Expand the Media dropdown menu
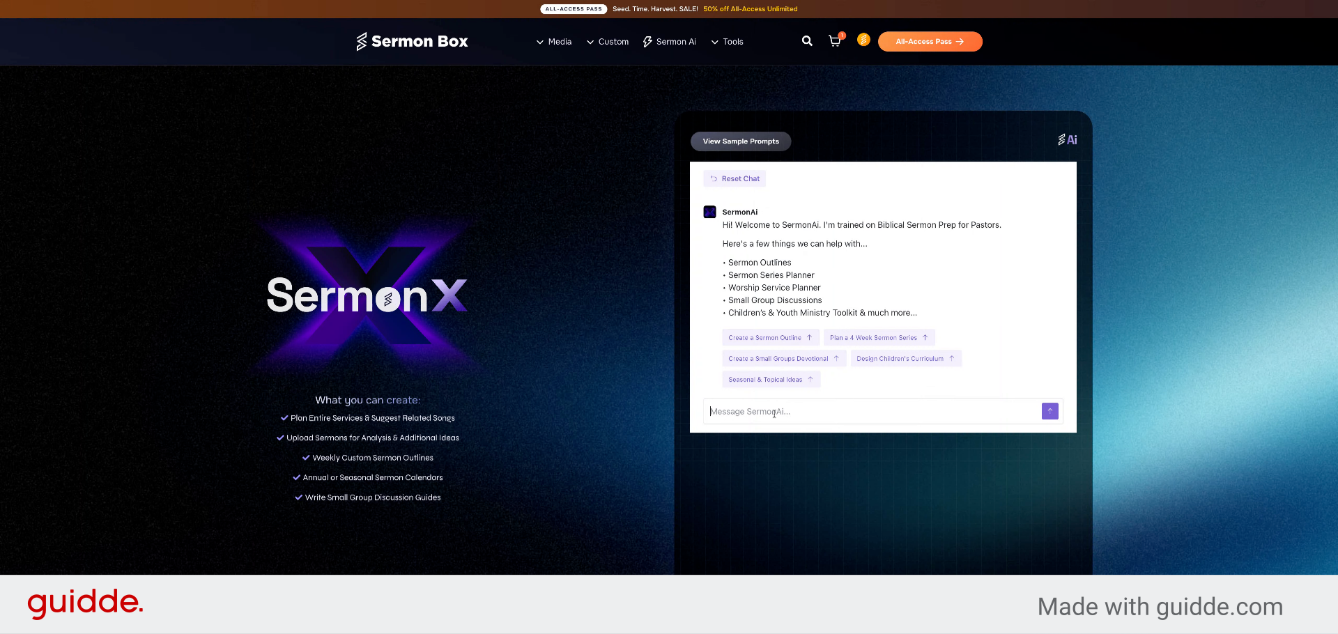Screen dimensions: 1338x634 point(554,42)
